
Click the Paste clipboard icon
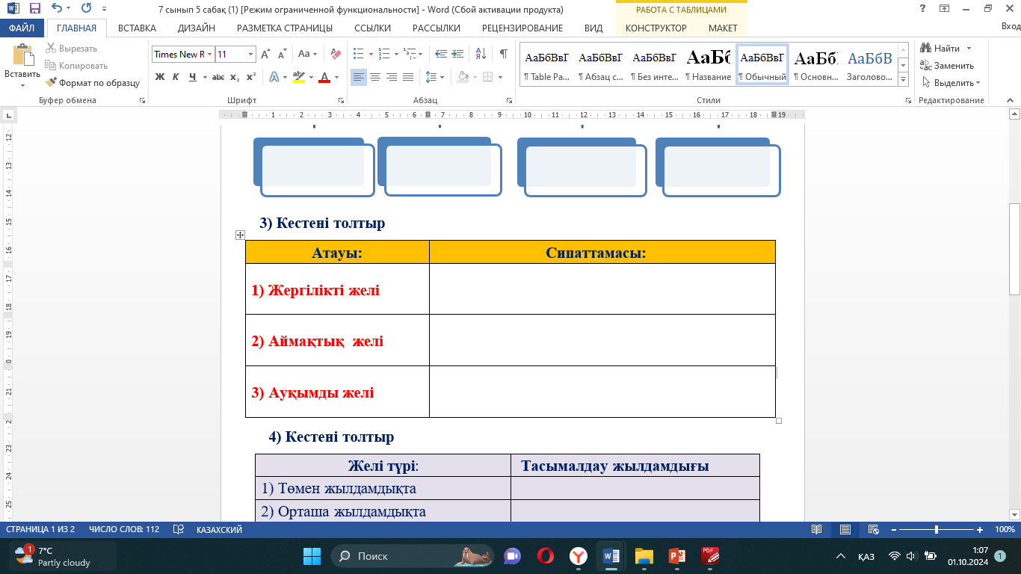click(x=22, y=56)
